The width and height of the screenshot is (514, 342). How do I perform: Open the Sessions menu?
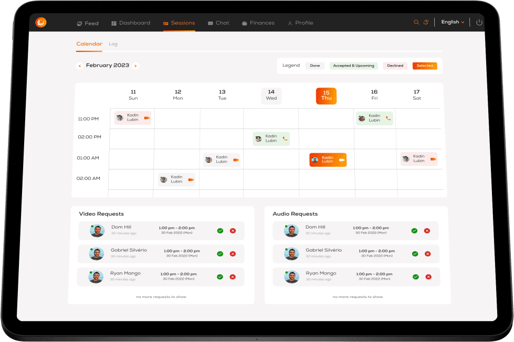179,23
